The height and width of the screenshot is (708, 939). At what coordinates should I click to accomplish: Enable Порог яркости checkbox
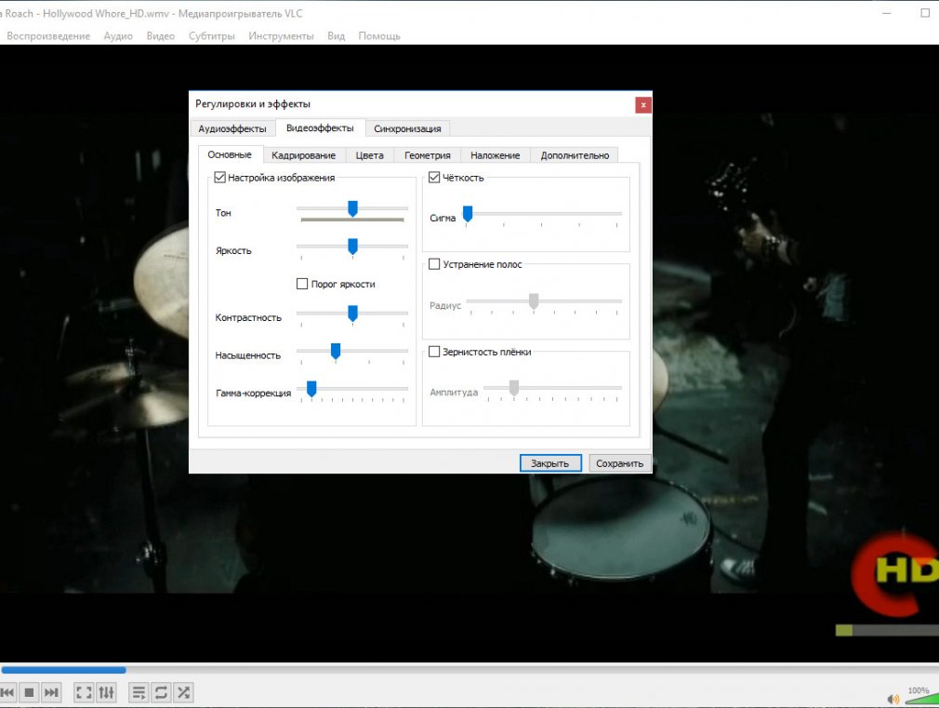[x=302, y=284]
